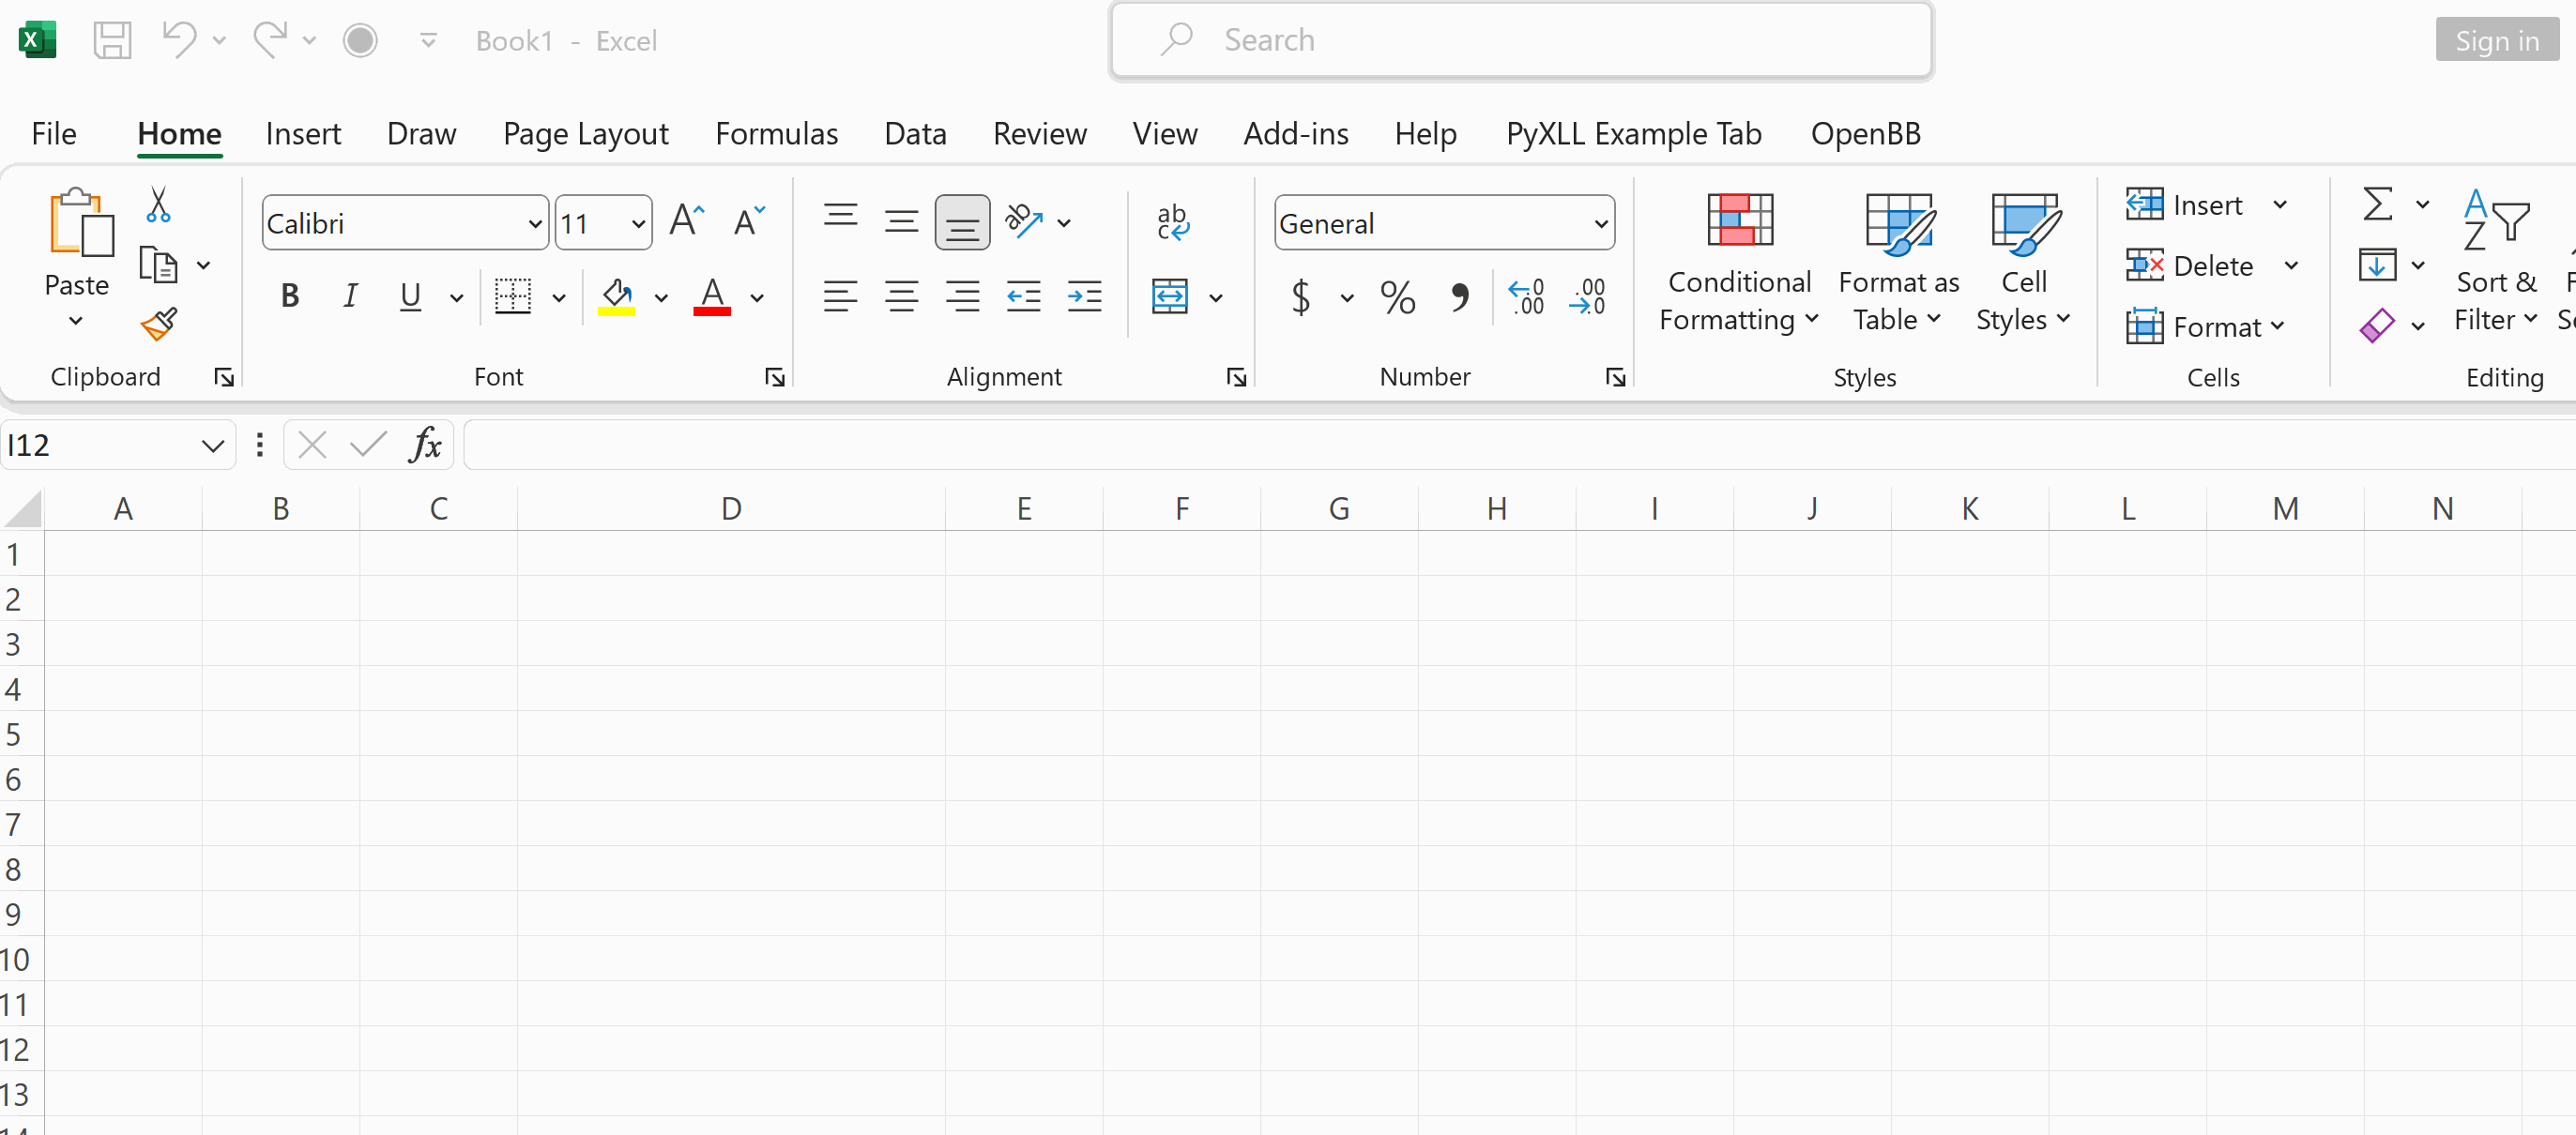This screenshot has width=2576, height=1135.
Task: Open the font size 11 dropdown
Action: click(x=638, y=224)
